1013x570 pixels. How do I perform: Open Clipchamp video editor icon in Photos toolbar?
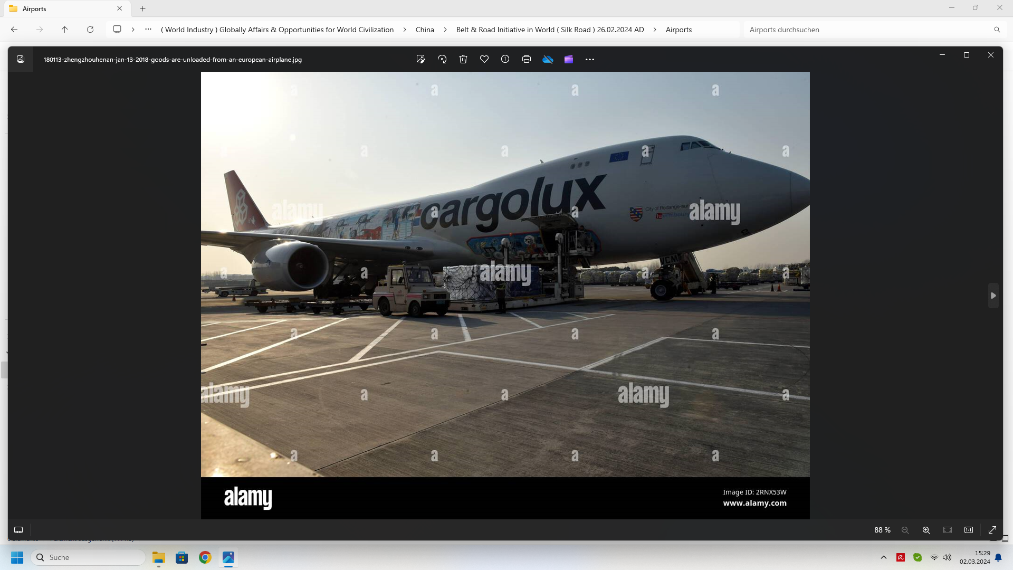click(x=569, y=59)
